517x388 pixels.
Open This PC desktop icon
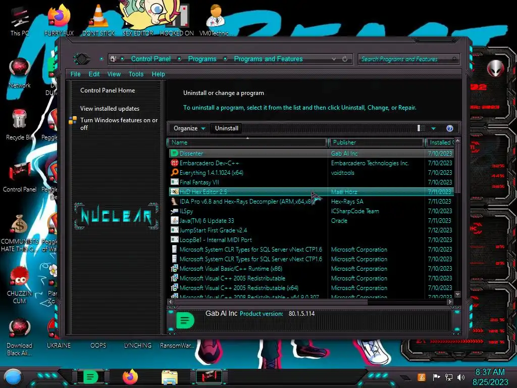(20, 21)
